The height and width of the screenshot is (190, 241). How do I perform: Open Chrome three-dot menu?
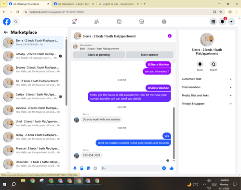click(237, 12)
